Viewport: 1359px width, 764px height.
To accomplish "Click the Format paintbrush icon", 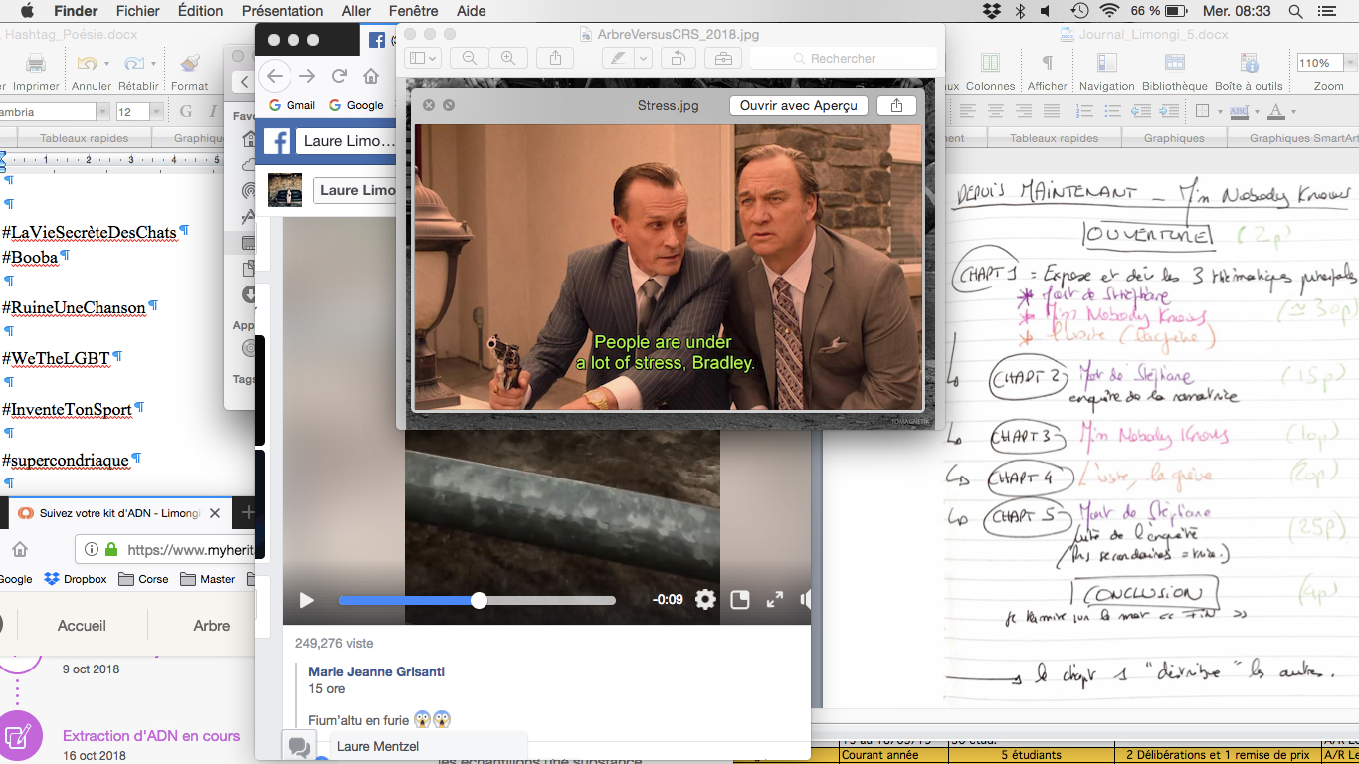I will (190, 64).
